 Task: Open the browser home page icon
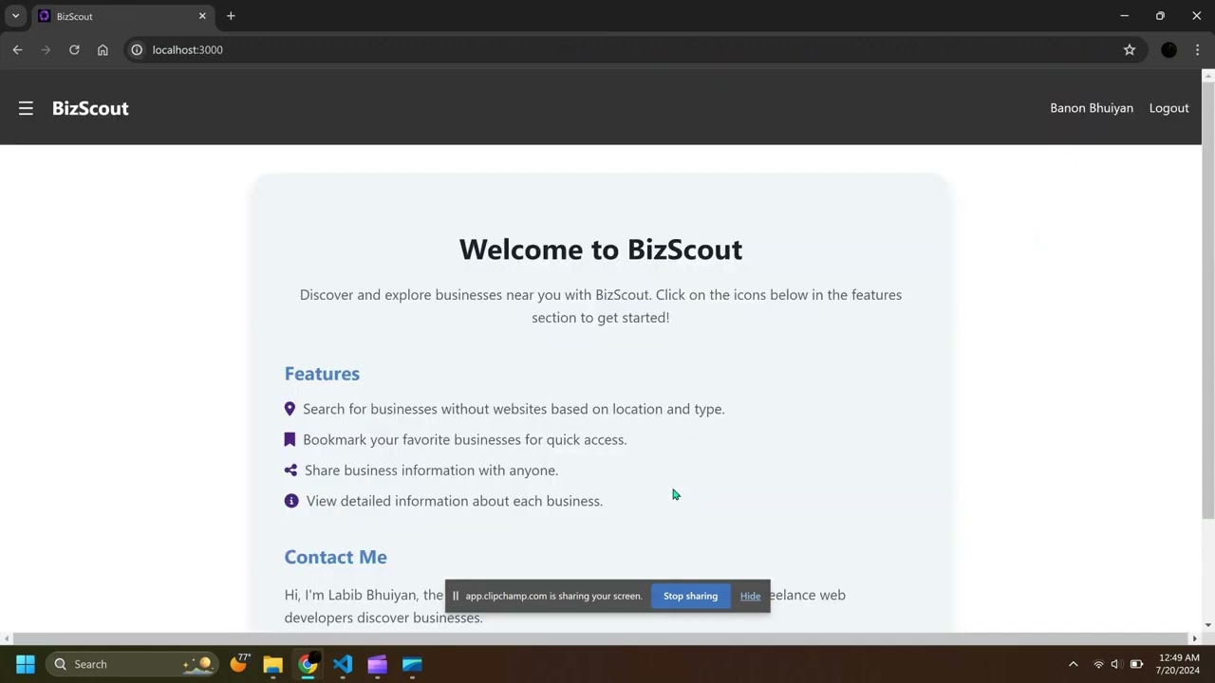(x=103, y=49)
